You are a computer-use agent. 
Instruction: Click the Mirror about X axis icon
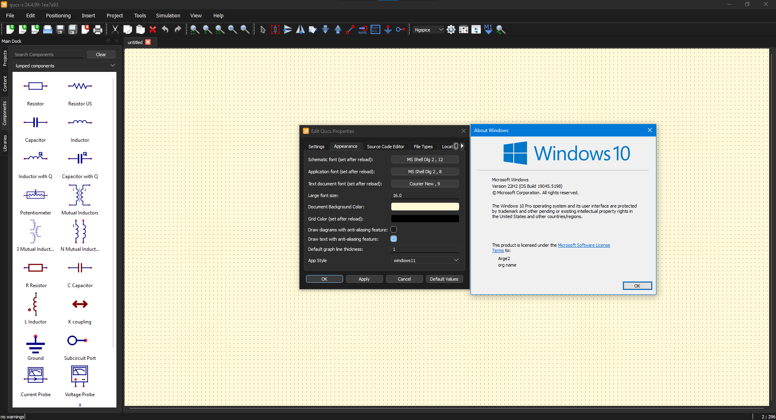(288, 29)
